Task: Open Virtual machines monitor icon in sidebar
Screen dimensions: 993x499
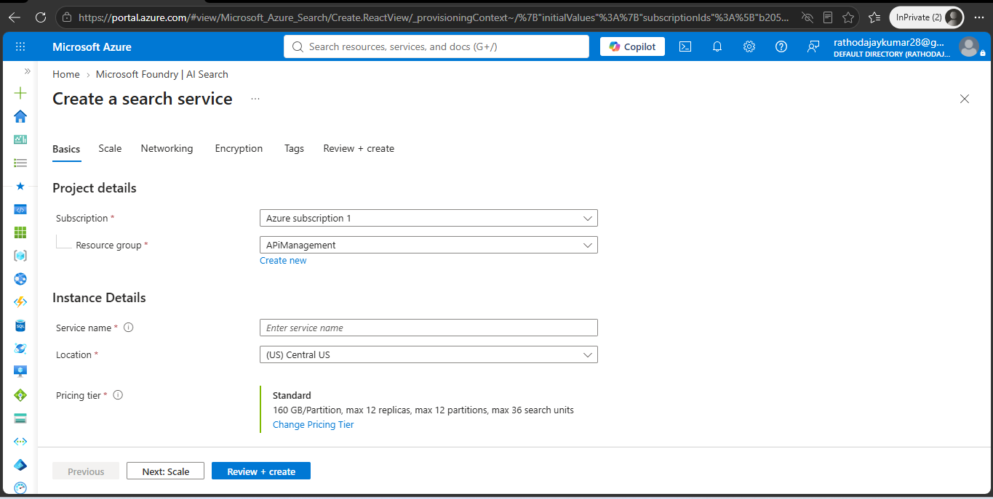Action: coord(20,372)
